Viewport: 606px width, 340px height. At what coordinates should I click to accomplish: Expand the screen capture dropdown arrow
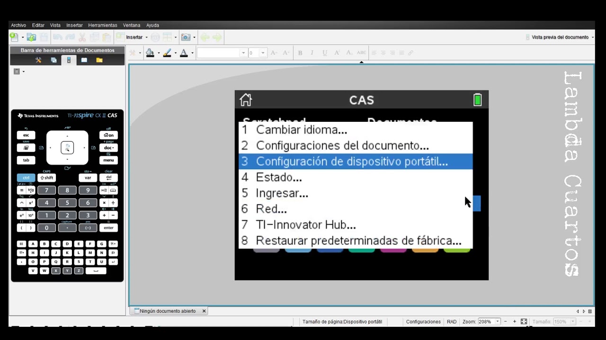pyautogui.click(x=194, y=37)
